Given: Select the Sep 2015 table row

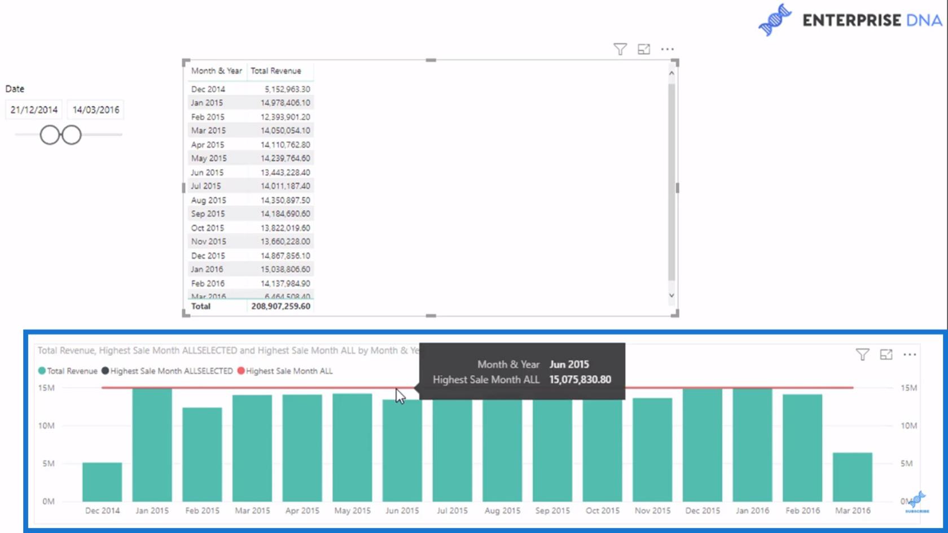Looking at the screenshot, I should (x=251, y=214).
